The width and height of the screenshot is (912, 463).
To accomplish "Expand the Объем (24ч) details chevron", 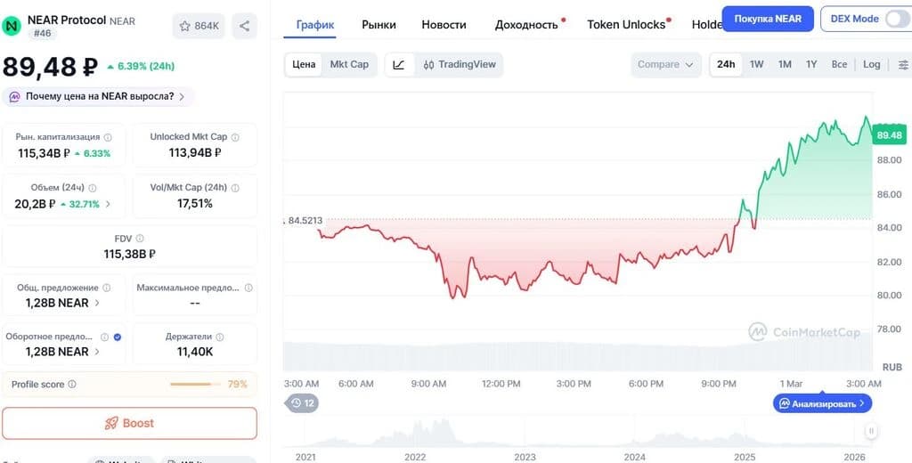I will [x=107, y=204].
